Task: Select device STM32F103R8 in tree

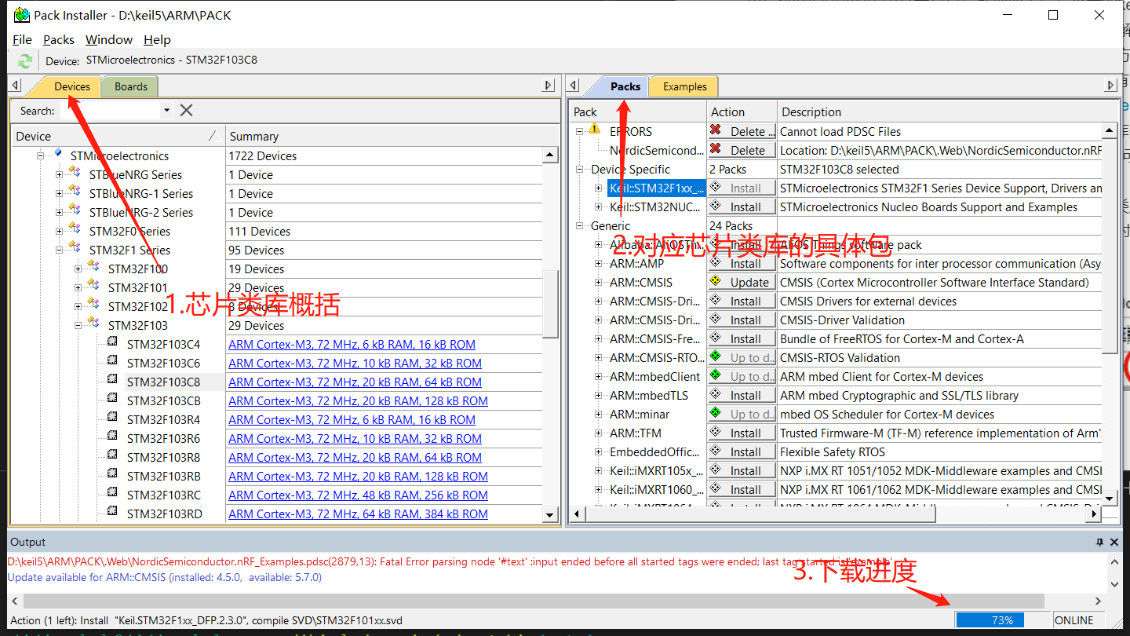Action: coord(163,458)
